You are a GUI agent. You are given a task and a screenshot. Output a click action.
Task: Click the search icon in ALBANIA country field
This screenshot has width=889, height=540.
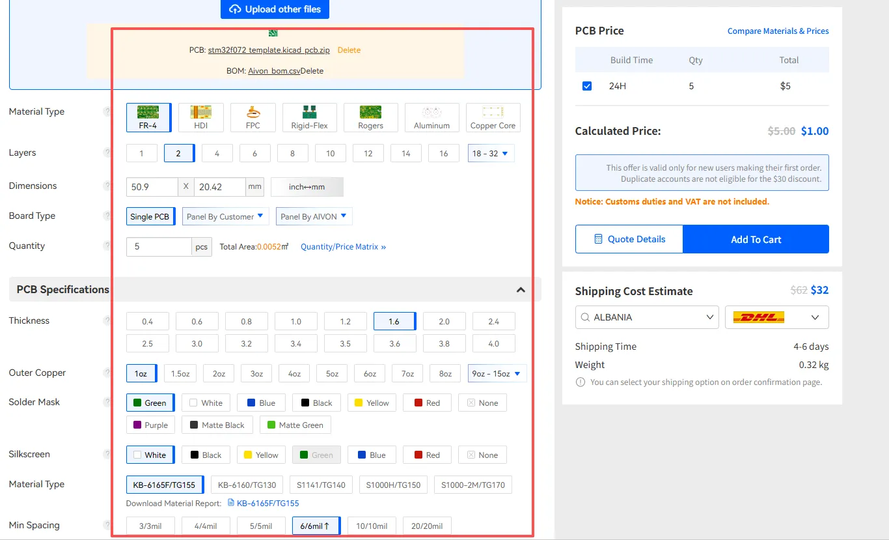coord(586,317)
